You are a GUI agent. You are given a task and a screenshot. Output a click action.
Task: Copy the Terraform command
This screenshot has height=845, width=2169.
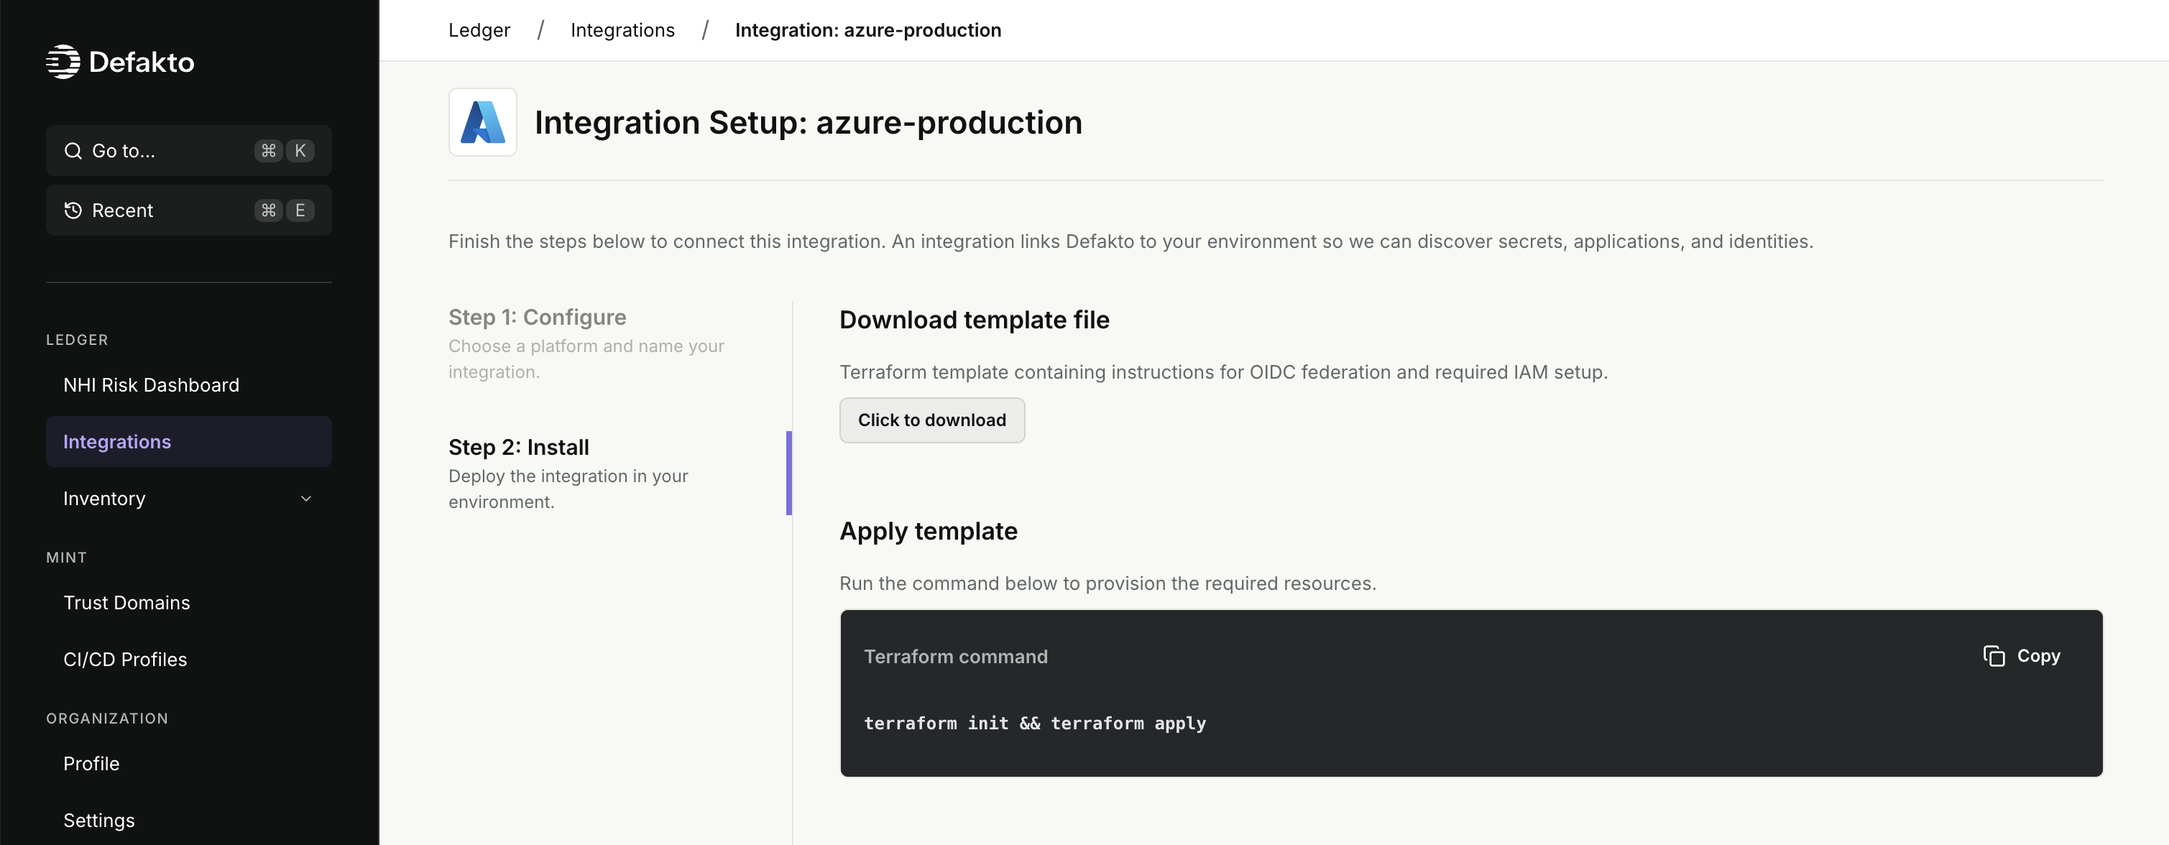coord(2022,655)
